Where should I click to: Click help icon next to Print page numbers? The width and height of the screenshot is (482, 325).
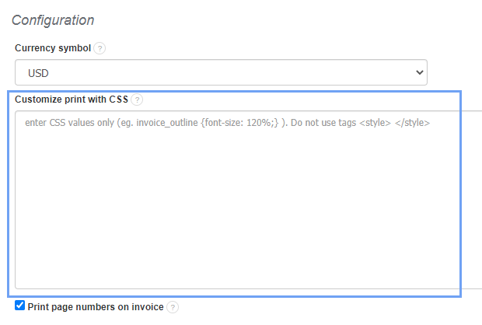173,307
